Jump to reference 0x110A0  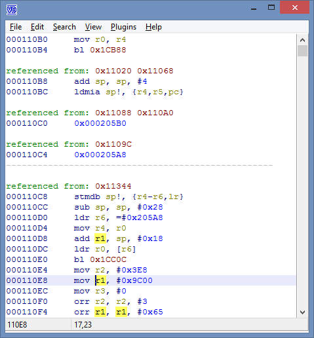tap(155, 113)
